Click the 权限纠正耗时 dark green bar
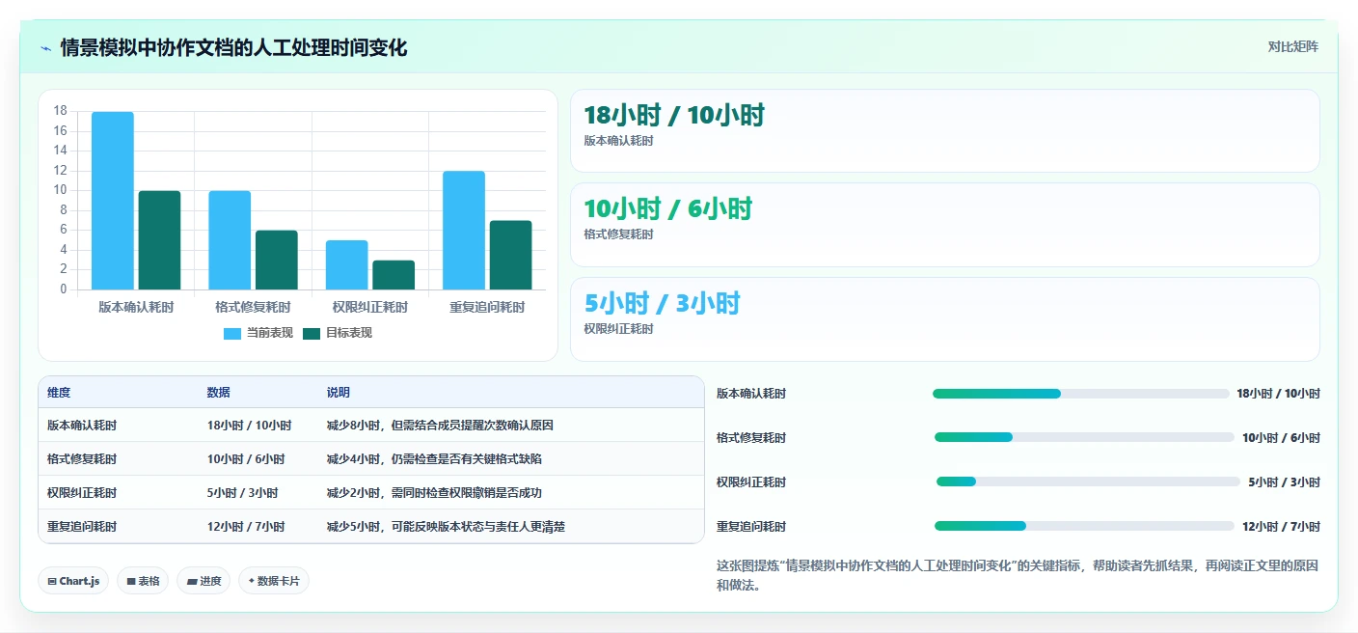 click(x=394, y=275)
